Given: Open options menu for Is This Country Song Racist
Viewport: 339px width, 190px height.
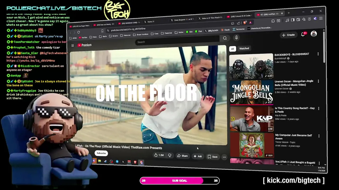Looking at the screenshot, I should pos(319,108).
